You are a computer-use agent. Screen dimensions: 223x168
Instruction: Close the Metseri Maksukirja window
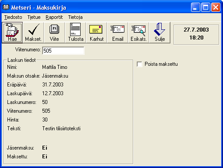[x=216, y=7]
